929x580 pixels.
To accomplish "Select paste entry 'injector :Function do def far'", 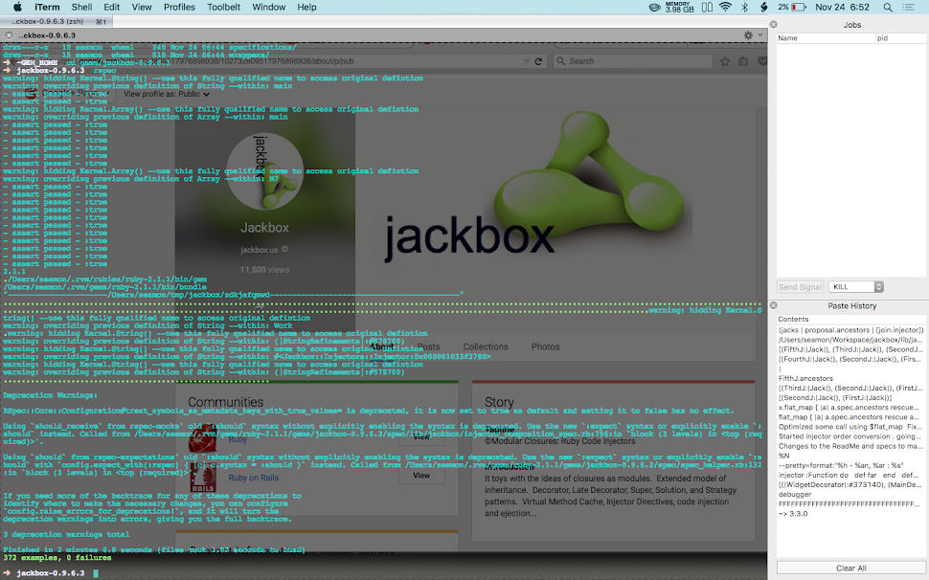I will click(850, 475).
